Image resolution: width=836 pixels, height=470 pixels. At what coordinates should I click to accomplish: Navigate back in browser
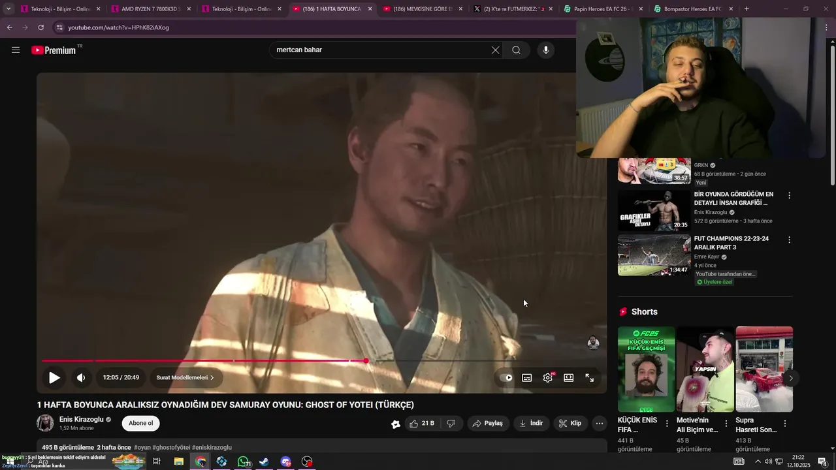click(x=9, y=27)
